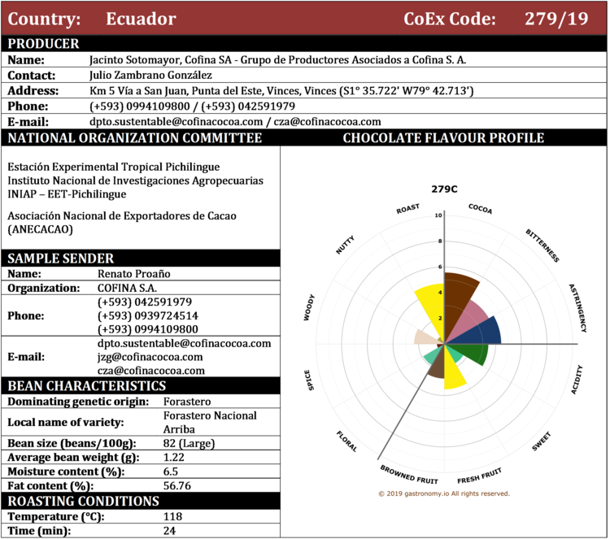Click the brown BROWNED FRUIT chart segment
This screenshot has height=539, width=610.
(x=438, y=367)
